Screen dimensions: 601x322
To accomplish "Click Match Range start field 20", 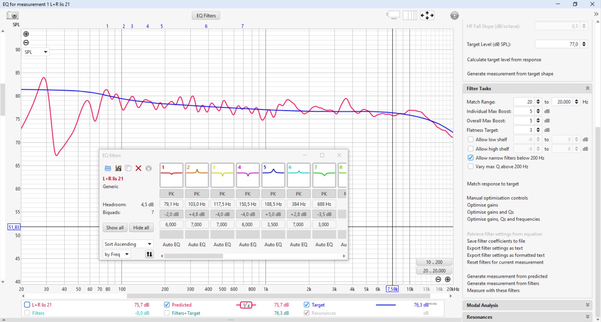I will point(523,102).
